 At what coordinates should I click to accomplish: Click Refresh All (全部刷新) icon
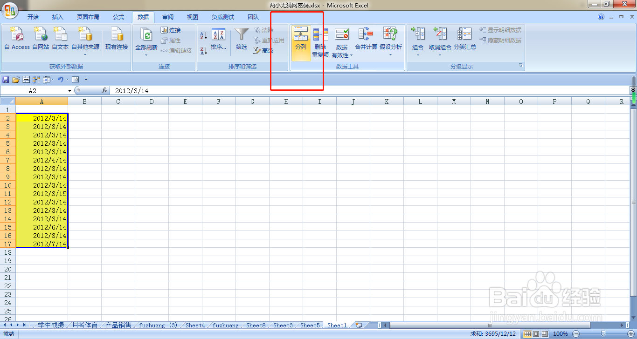pos(146,35)
